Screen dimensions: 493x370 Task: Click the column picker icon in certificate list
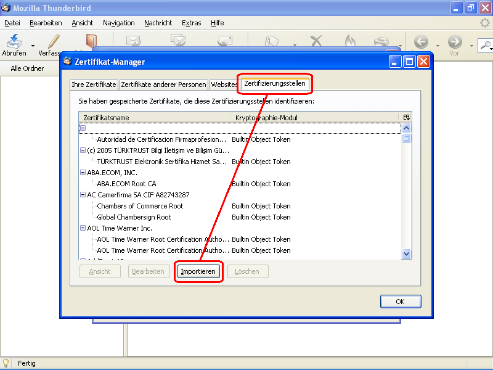[406, 117]
